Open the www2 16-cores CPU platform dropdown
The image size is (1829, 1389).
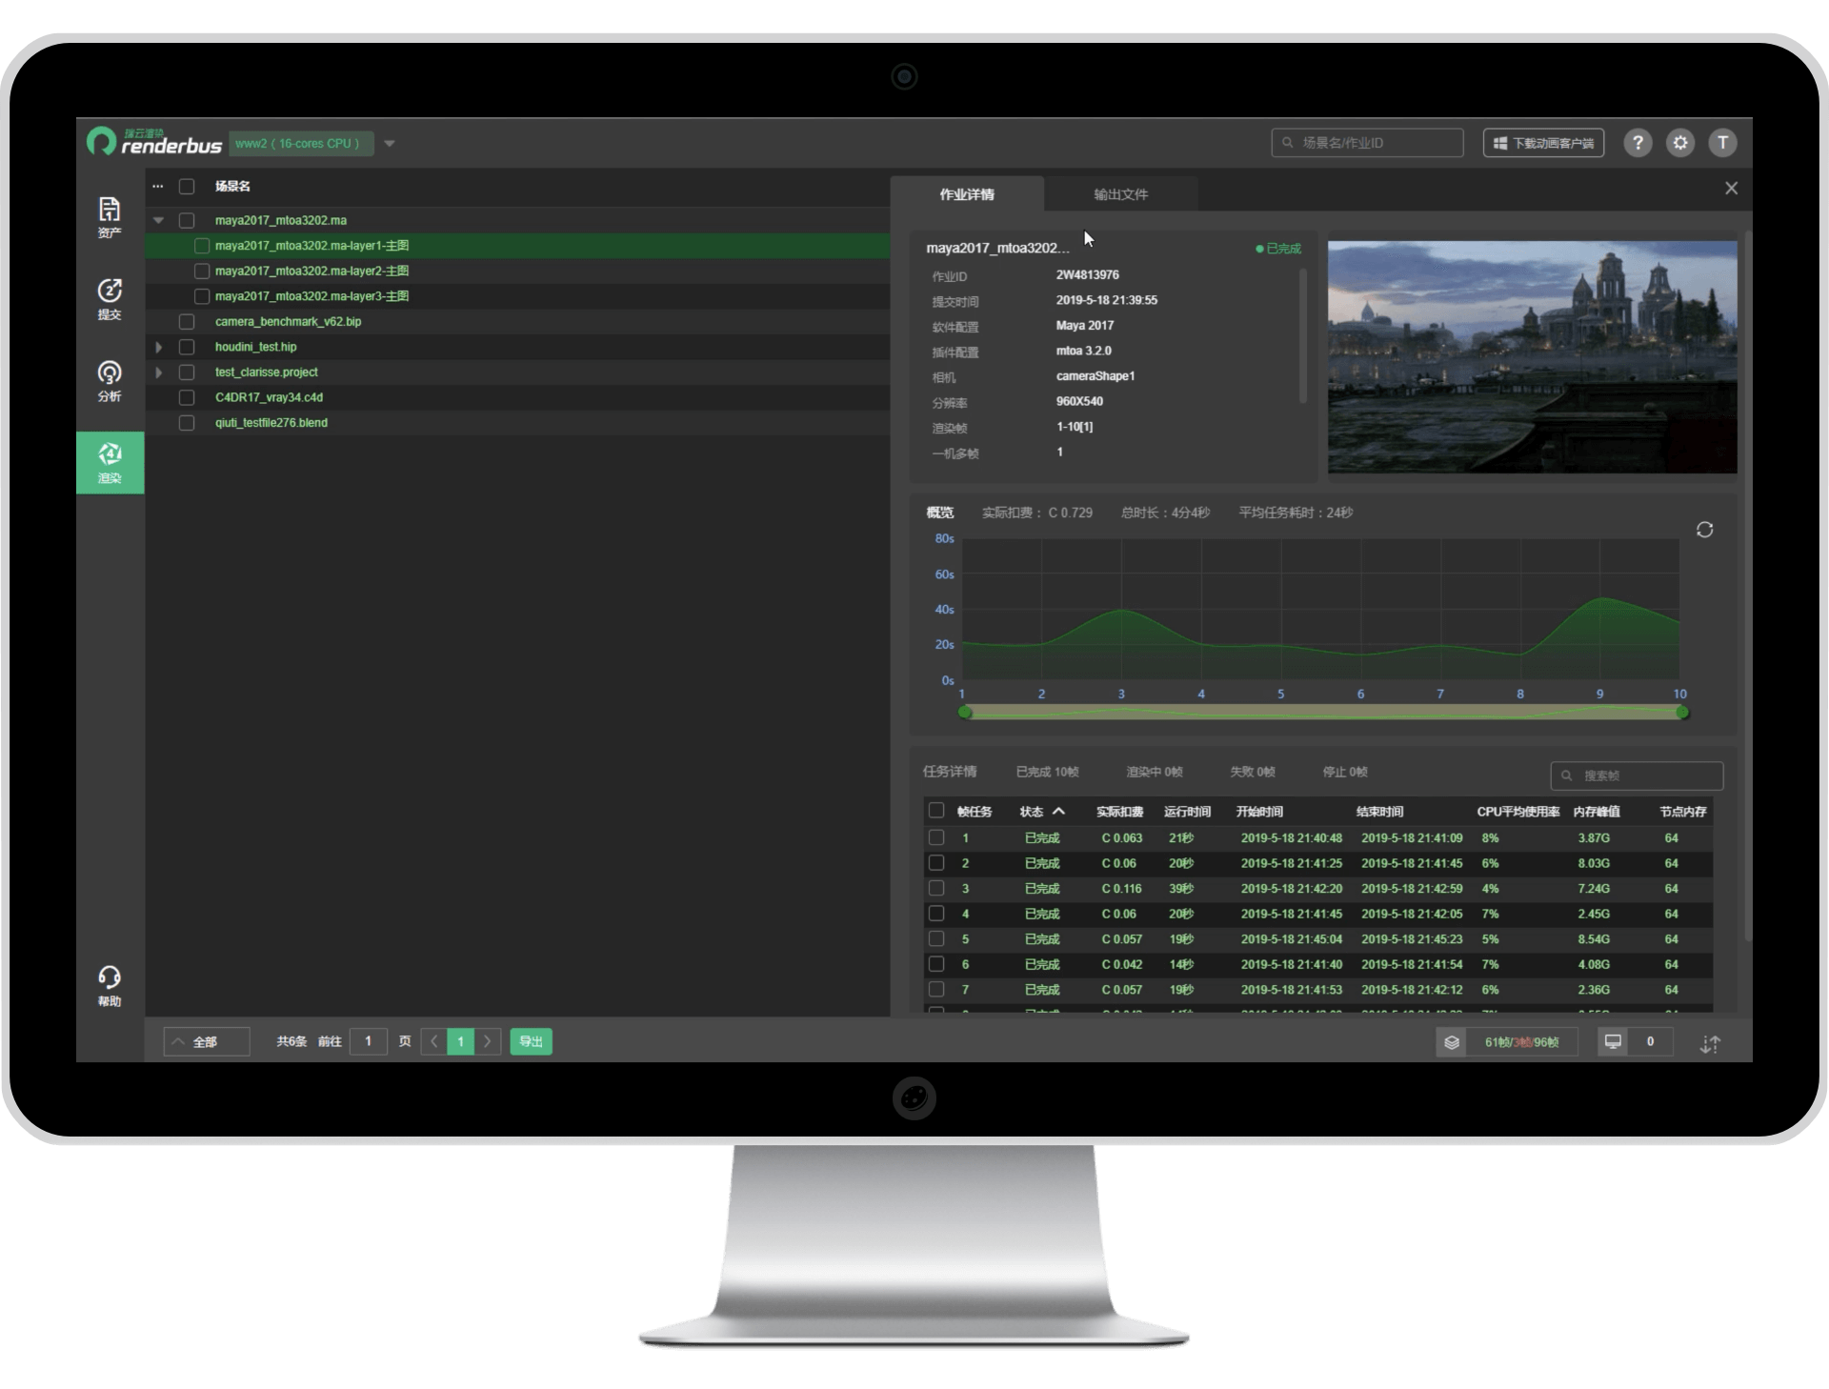(313, 144)
